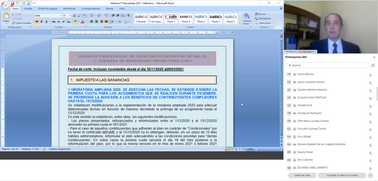The image size is (378, 181).
Task: Click the font color red swatch button
Action: [x=82, y=22]
